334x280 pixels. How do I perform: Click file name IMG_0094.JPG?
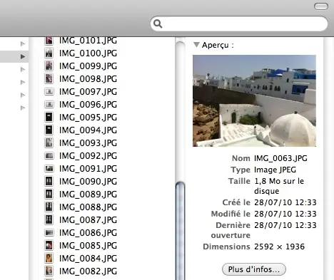(x=88, y=130)
